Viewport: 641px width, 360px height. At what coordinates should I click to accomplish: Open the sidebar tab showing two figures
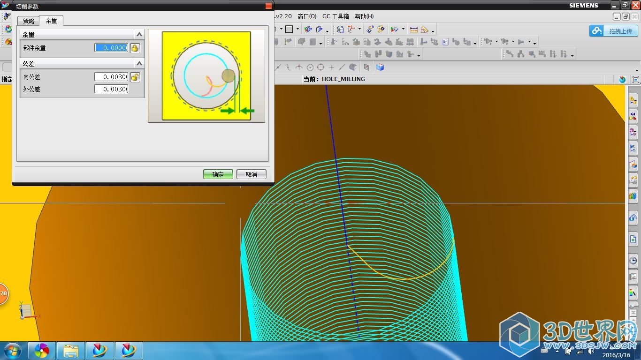[x=633, y=180]
